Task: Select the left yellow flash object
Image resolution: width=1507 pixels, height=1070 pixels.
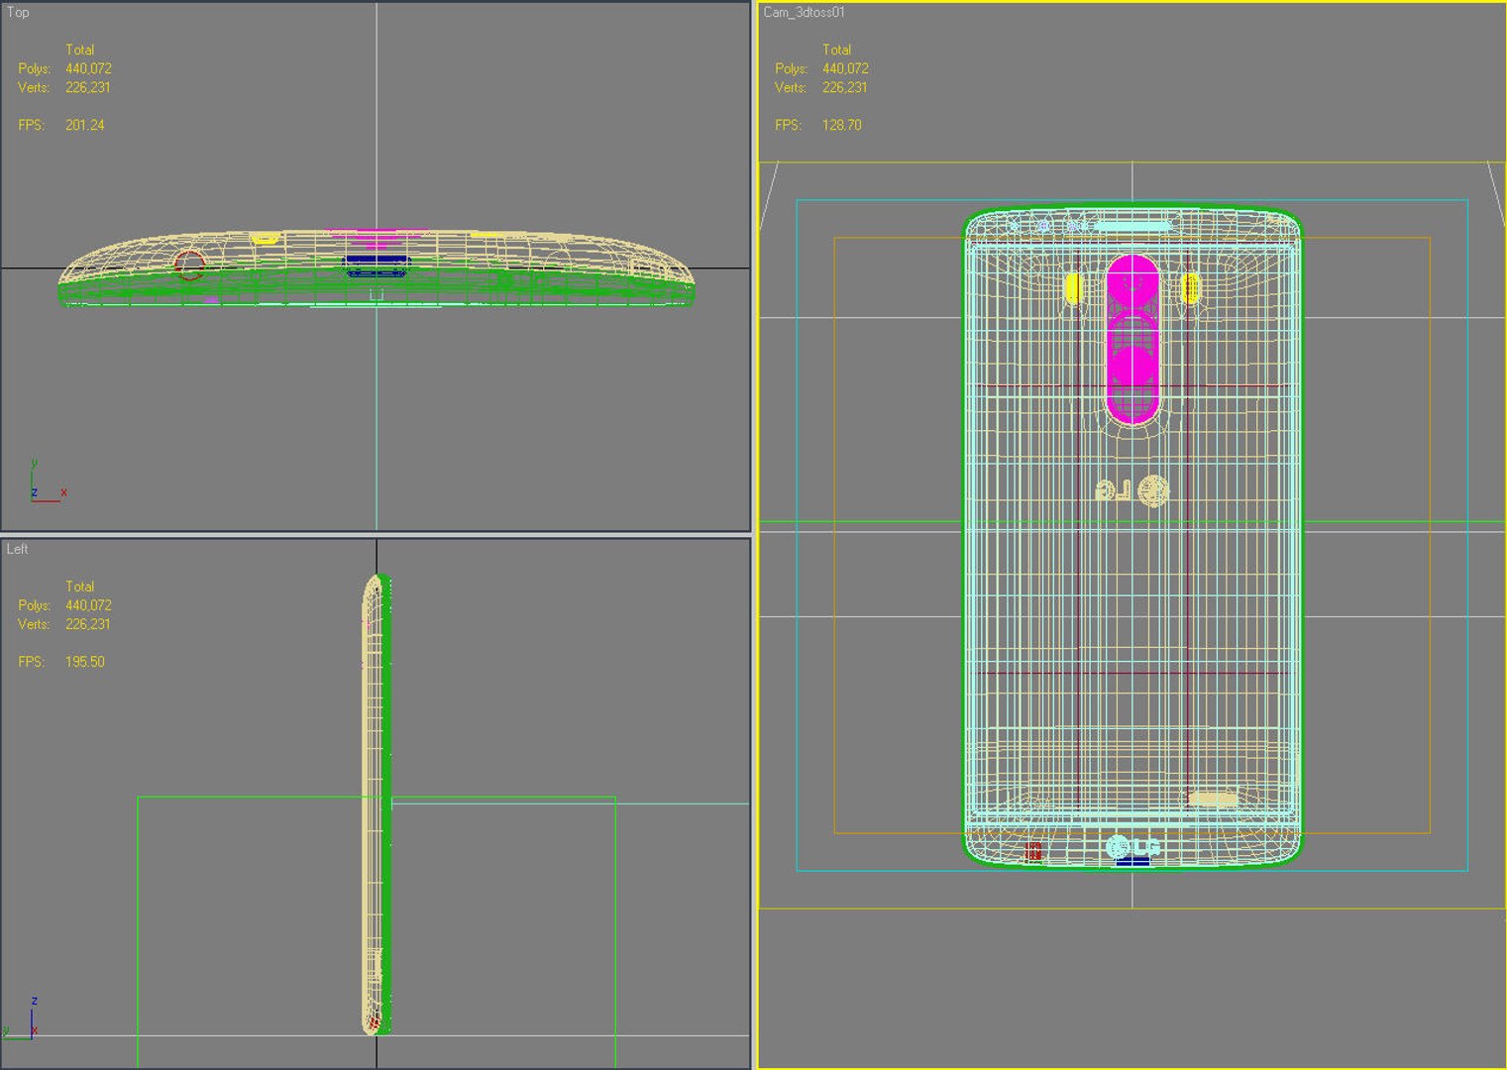Action: pyautogui.click(x=1072, y=289)
